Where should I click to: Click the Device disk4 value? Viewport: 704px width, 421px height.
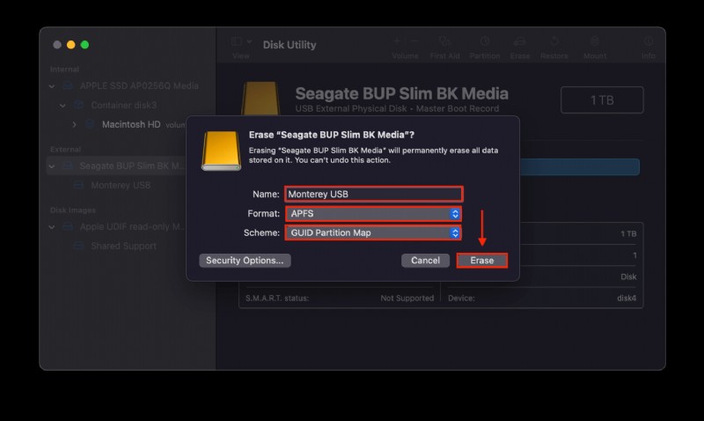627,299
